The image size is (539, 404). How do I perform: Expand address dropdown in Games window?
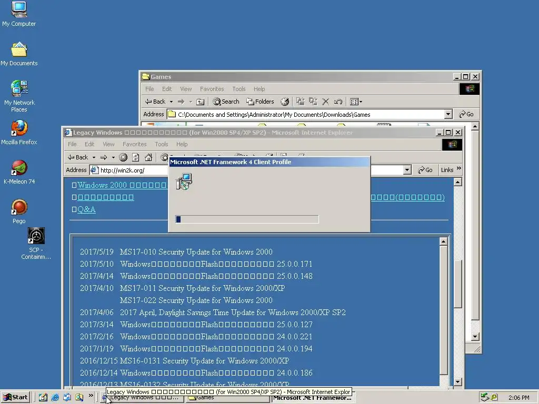[448, 114]
